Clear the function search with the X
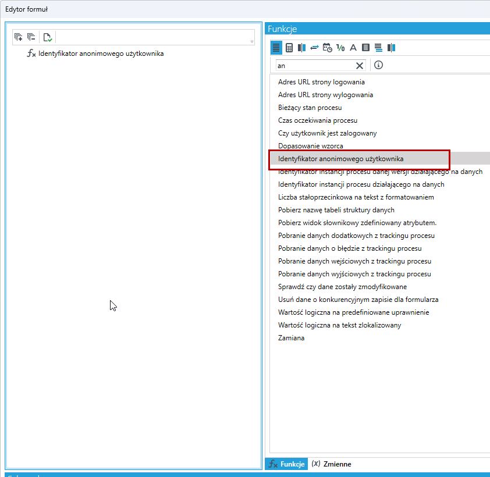Image resolution: width=490 pixels, height=477 pixels. click(360, 66)
